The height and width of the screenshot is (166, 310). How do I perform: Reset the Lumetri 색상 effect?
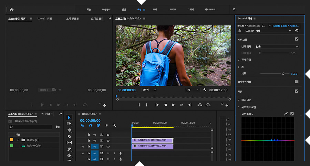pyautogui.click(x=297, y=31)
